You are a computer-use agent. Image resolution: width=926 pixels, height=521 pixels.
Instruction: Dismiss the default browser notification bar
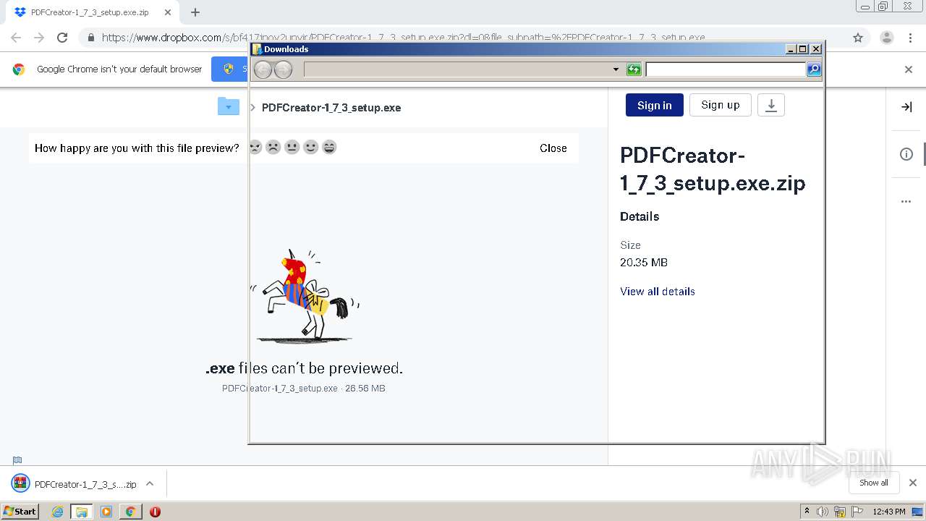[x=909, y=69]
